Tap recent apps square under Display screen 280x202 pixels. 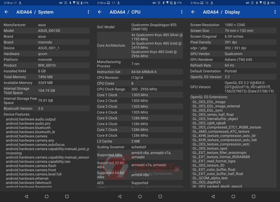tap(253, 196)
